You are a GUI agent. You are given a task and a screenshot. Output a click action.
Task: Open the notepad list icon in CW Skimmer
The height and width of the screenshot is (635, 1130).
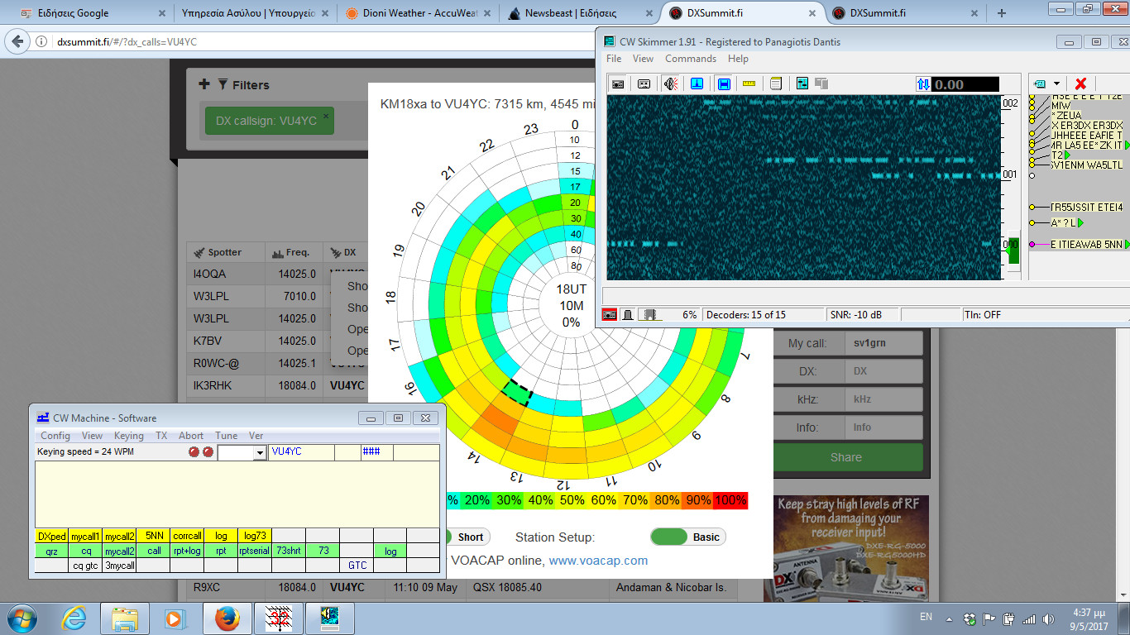(x=776, y=84)
